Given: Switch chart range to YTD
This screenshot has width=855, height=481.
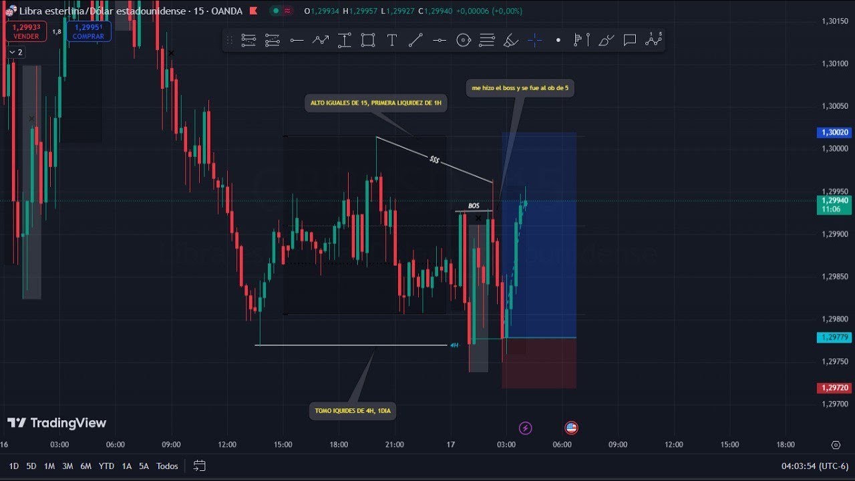Looking at the screenshot, I should coord(106,466).
